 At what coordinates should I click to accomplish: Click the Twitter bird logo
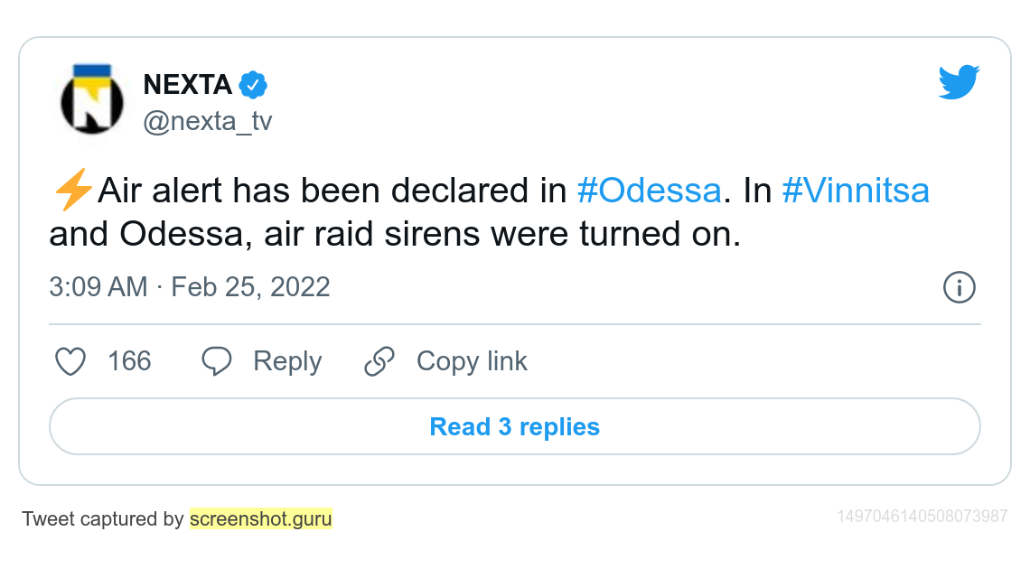point(959,82)
